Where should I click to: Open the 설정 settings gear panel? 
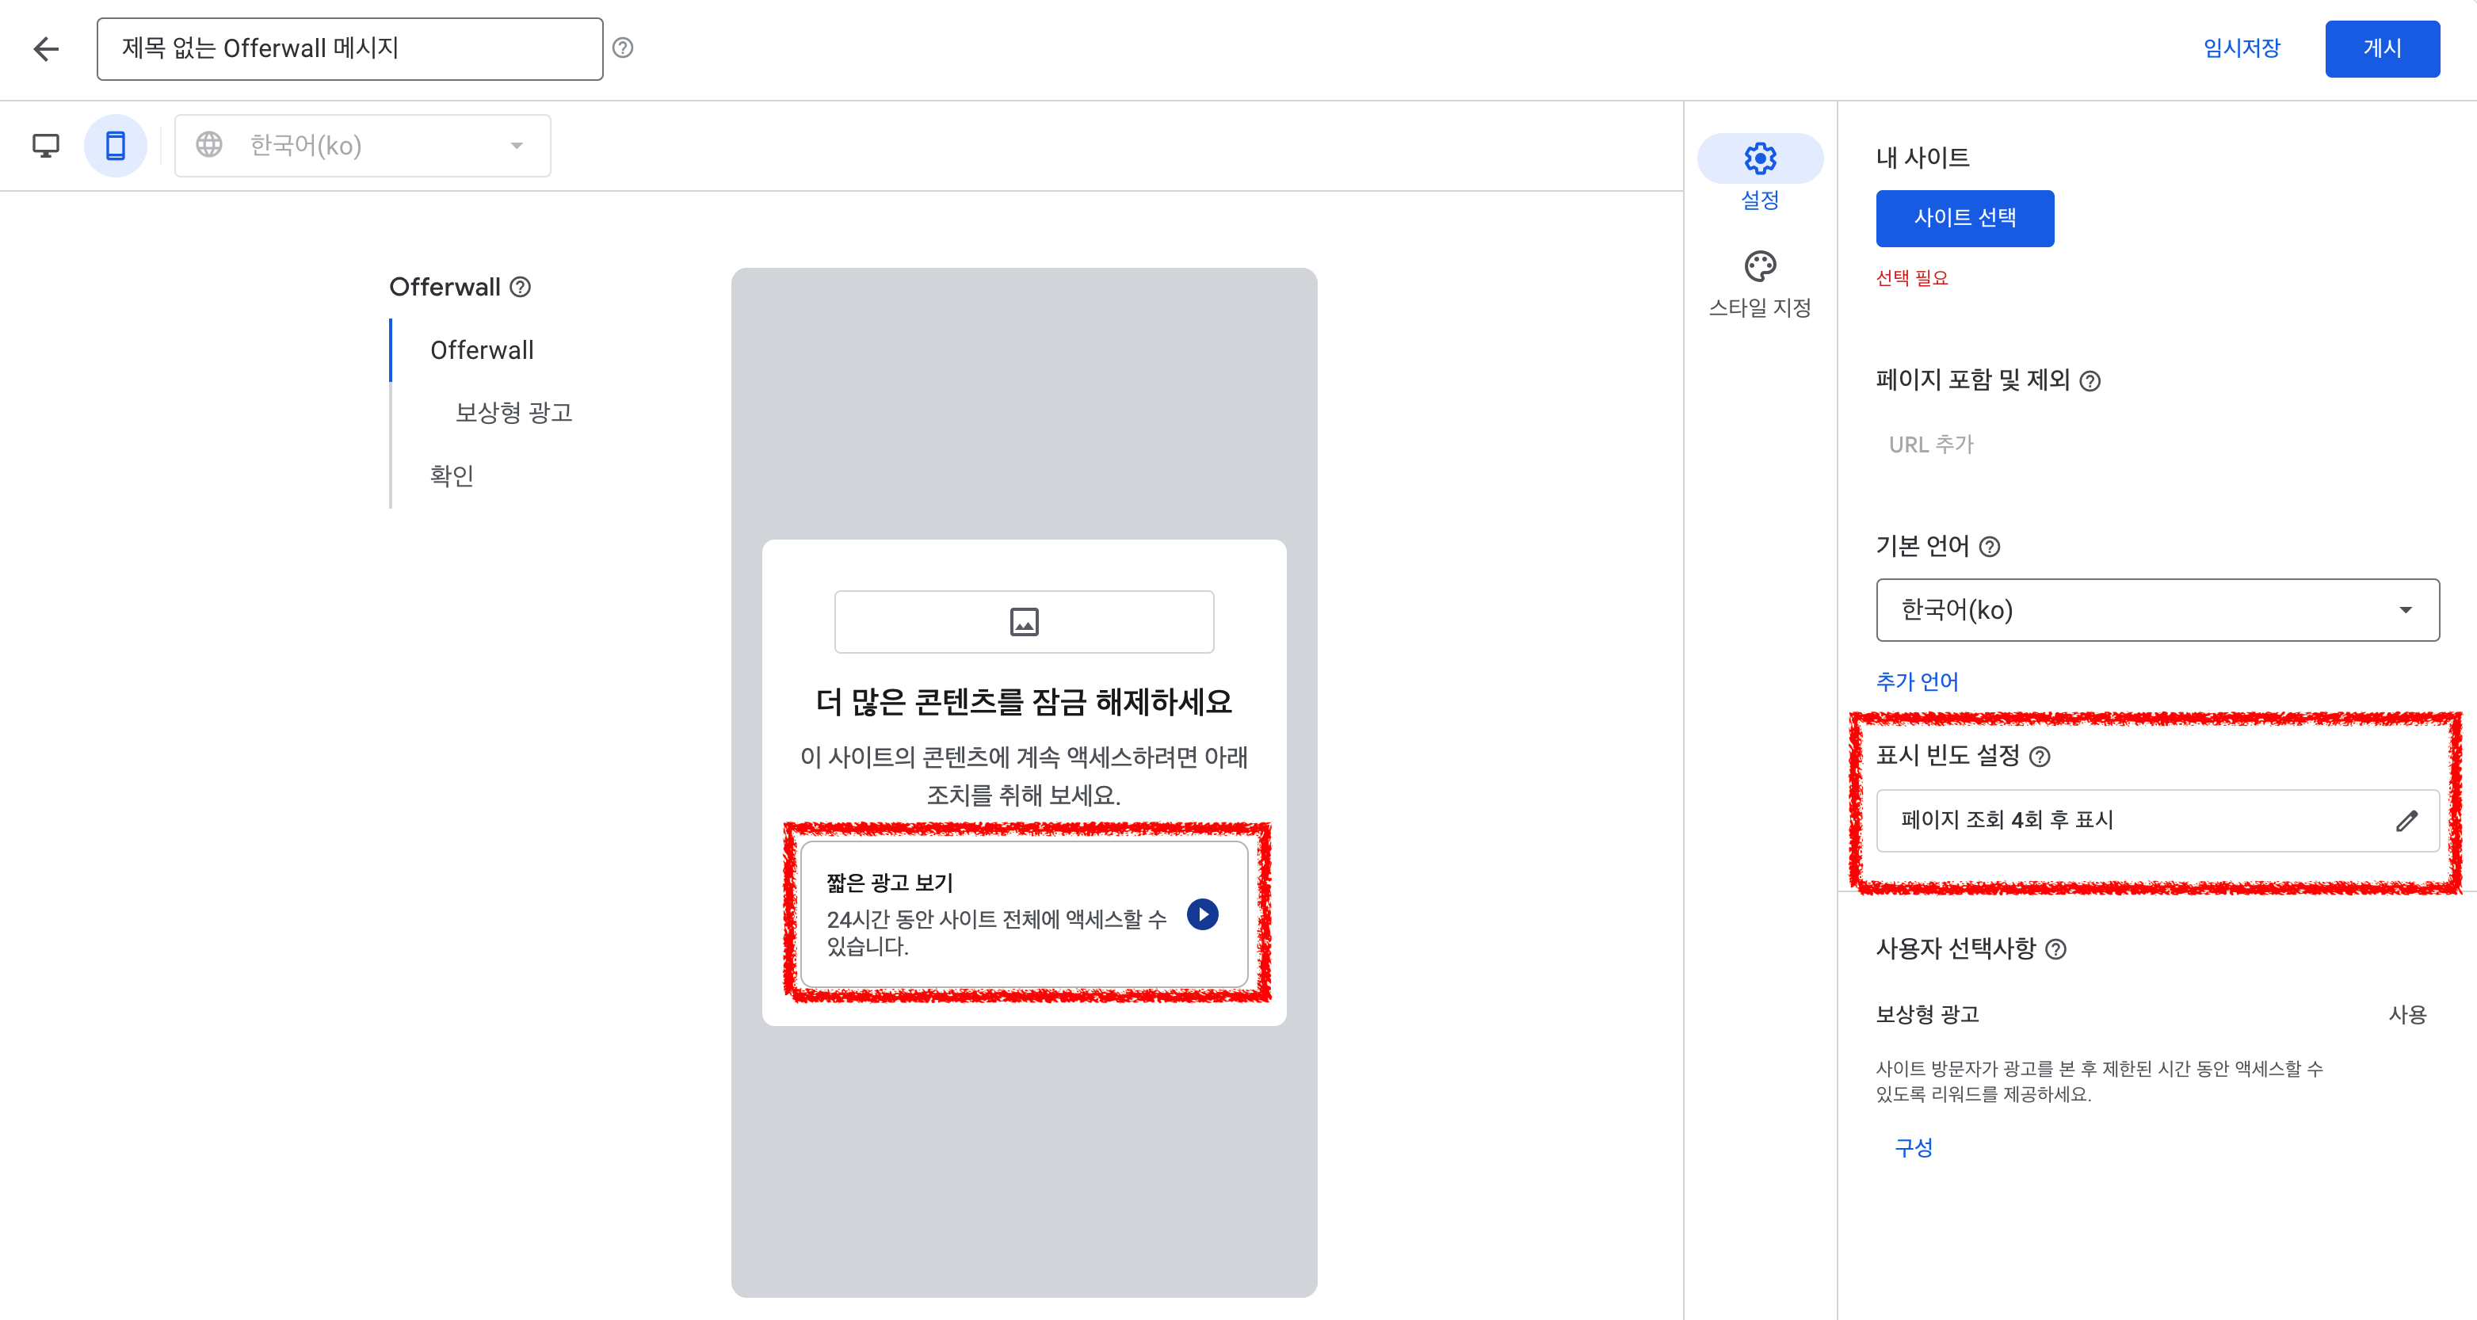(1760, 158)
